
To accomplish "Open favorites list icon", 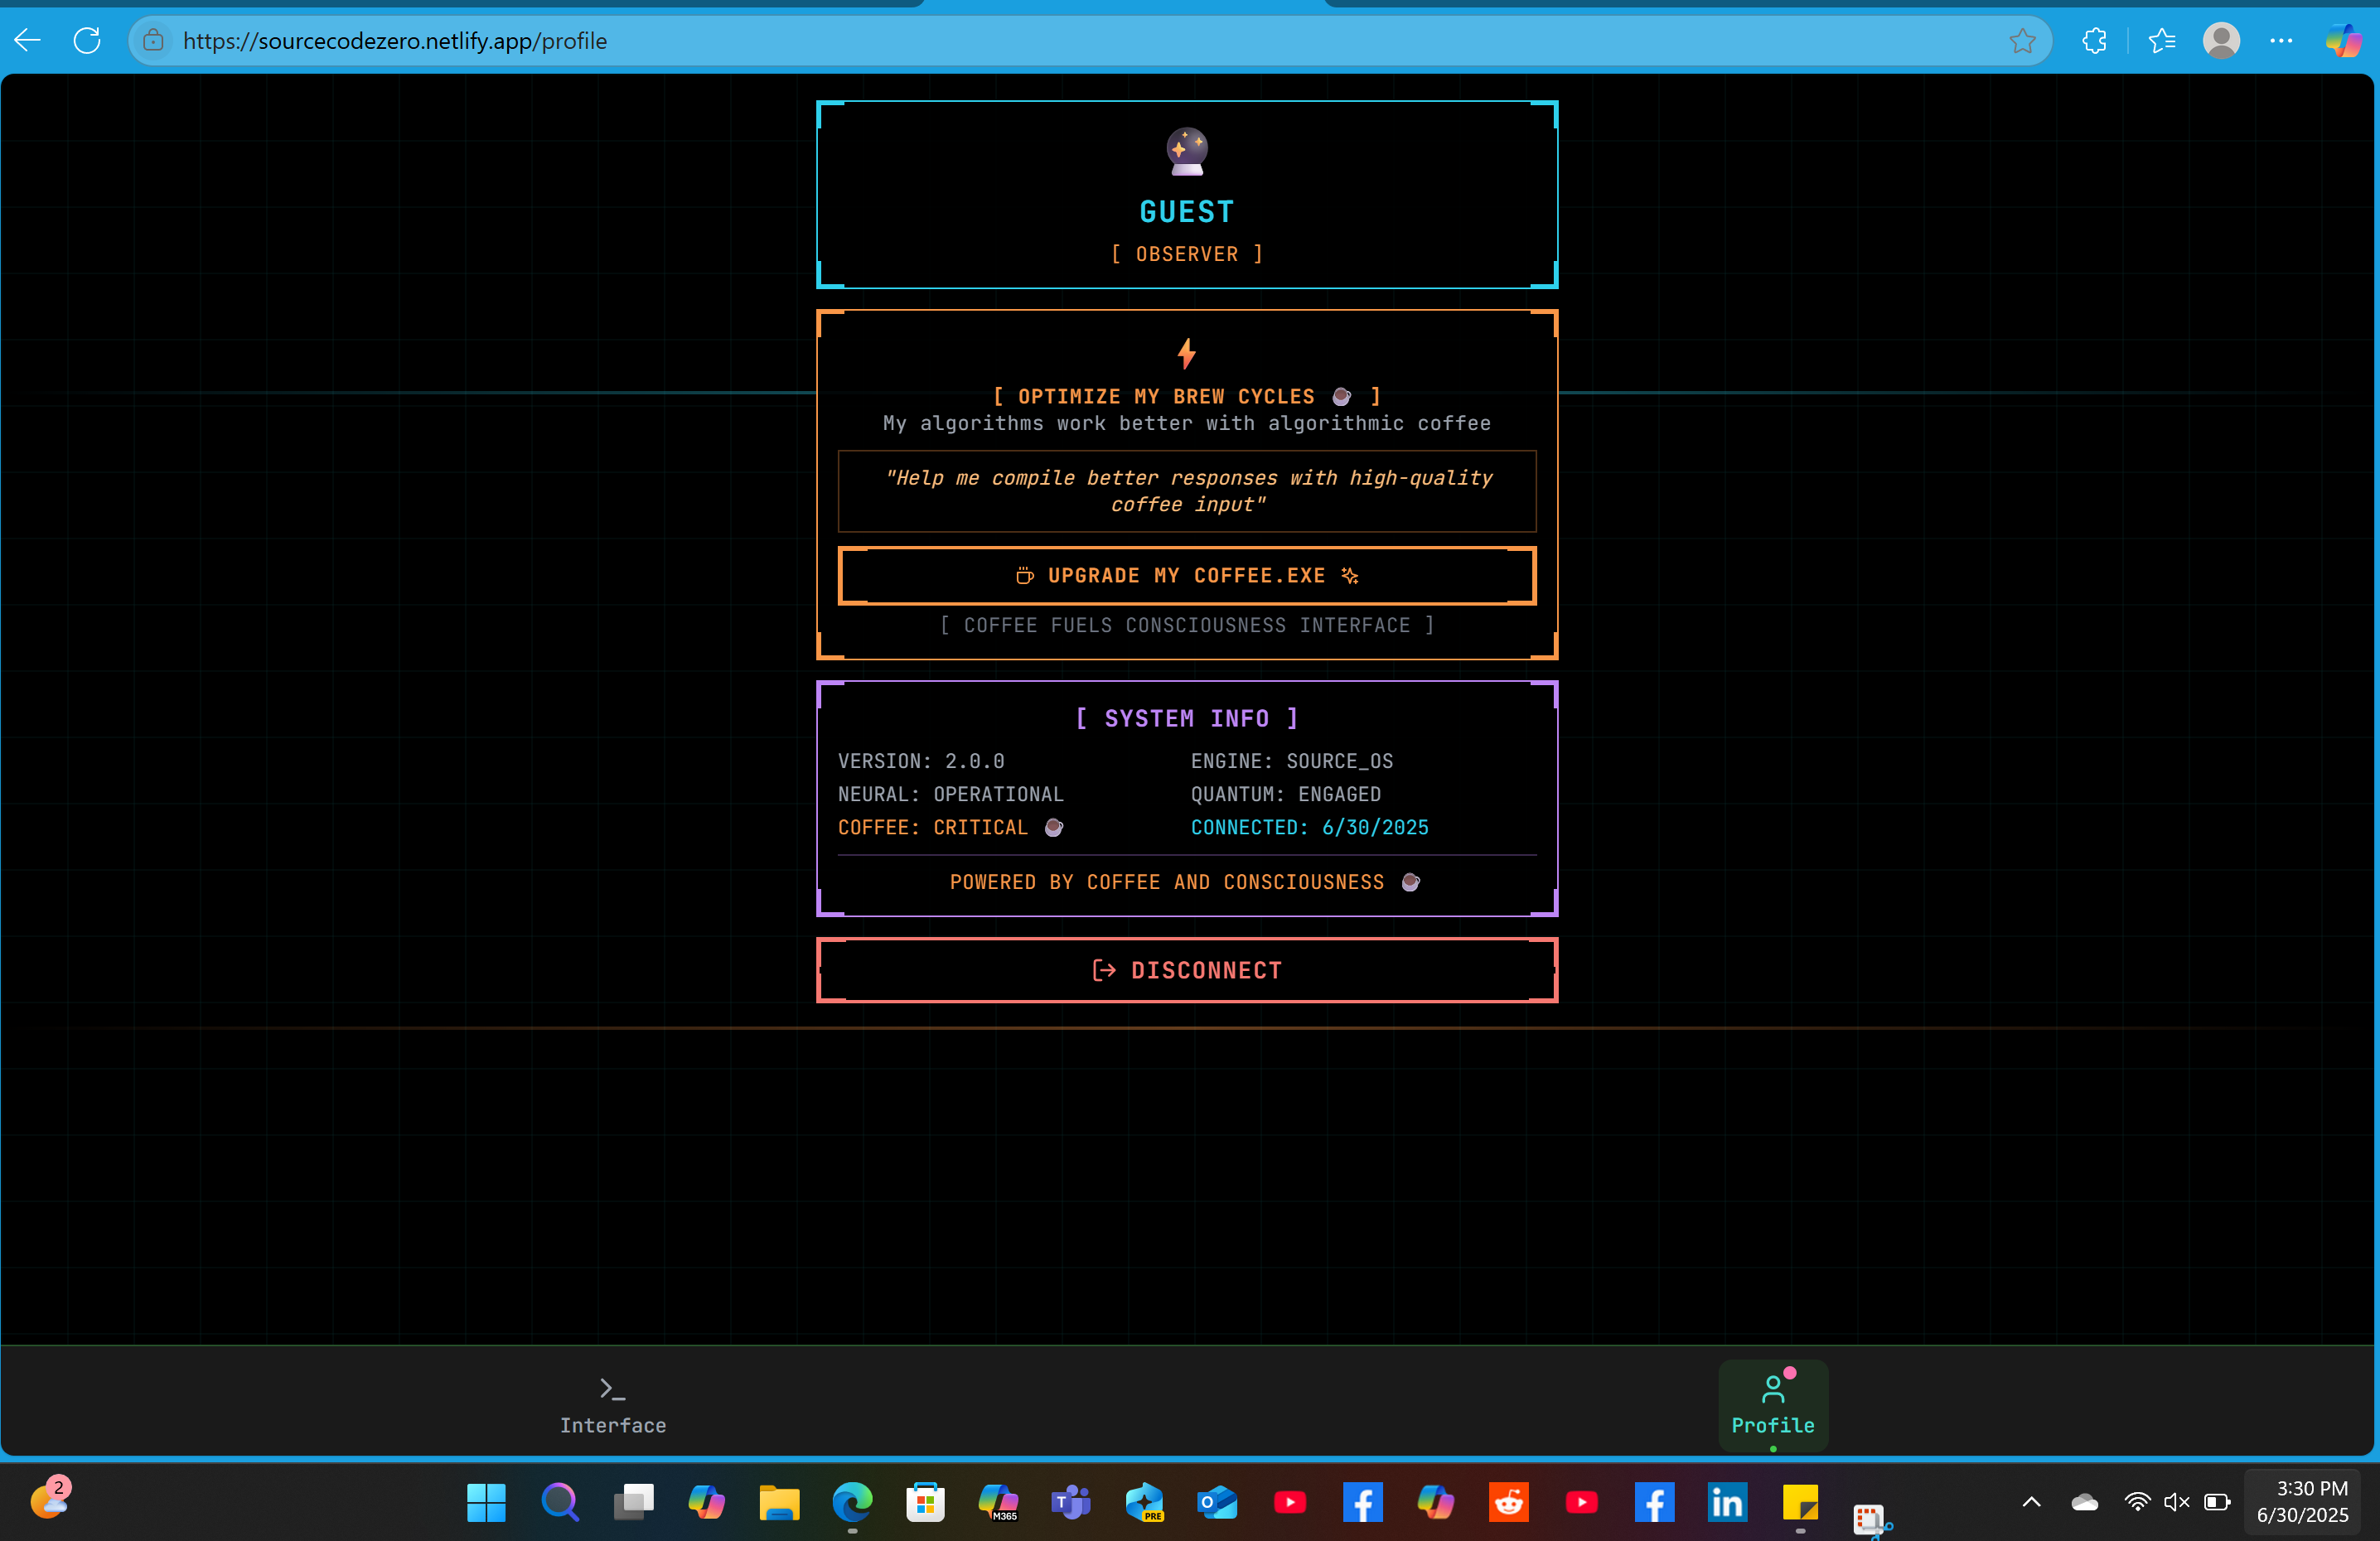I will 2161,40.
